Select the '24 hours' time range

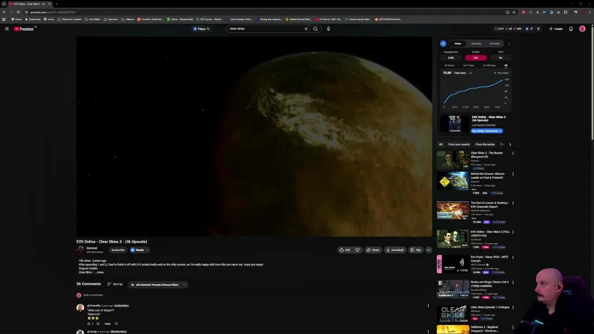click(449, 65)
